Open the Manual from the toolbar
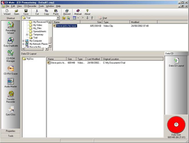Viewport: 189px width, 143px height. pyautogui.click(x=78, y=12)
